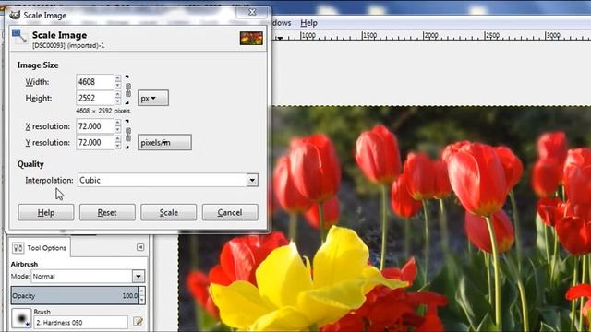
Task: Click the brush preview thumbnail
Action: 21,318
